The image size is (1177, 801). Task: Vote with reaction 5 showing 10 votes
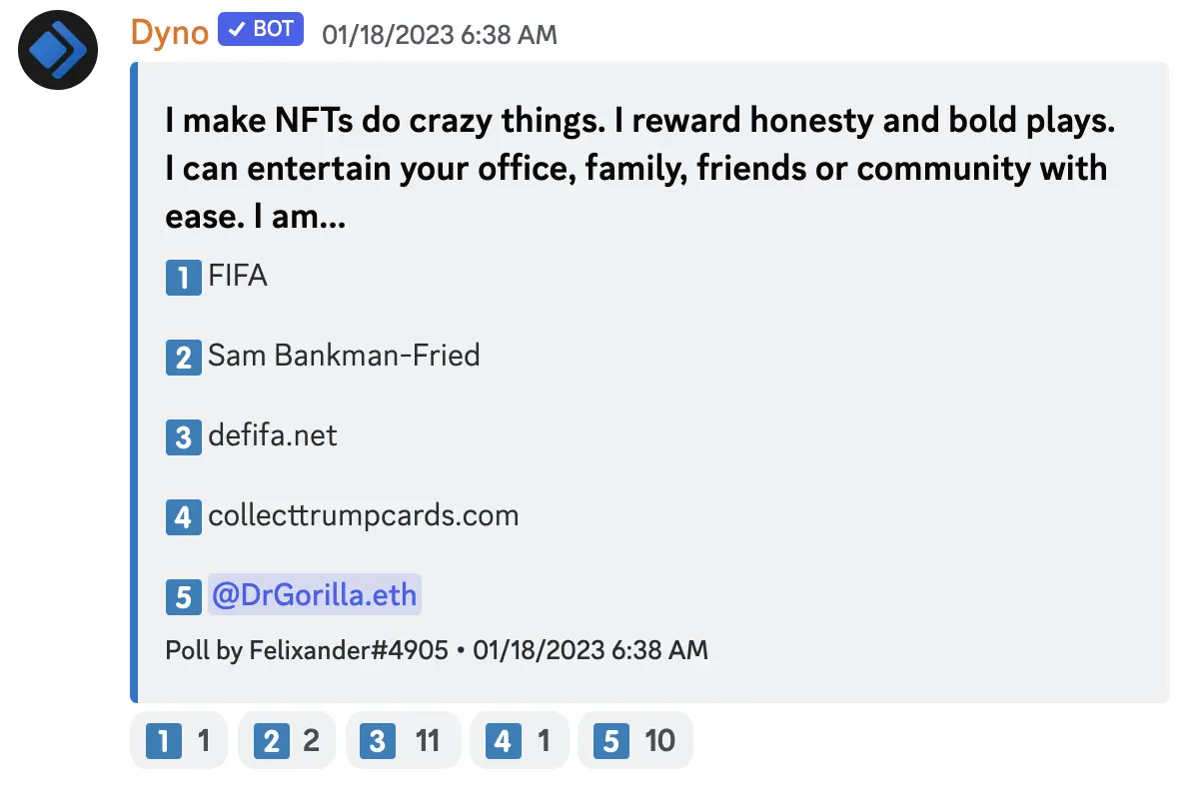point(634,741)
